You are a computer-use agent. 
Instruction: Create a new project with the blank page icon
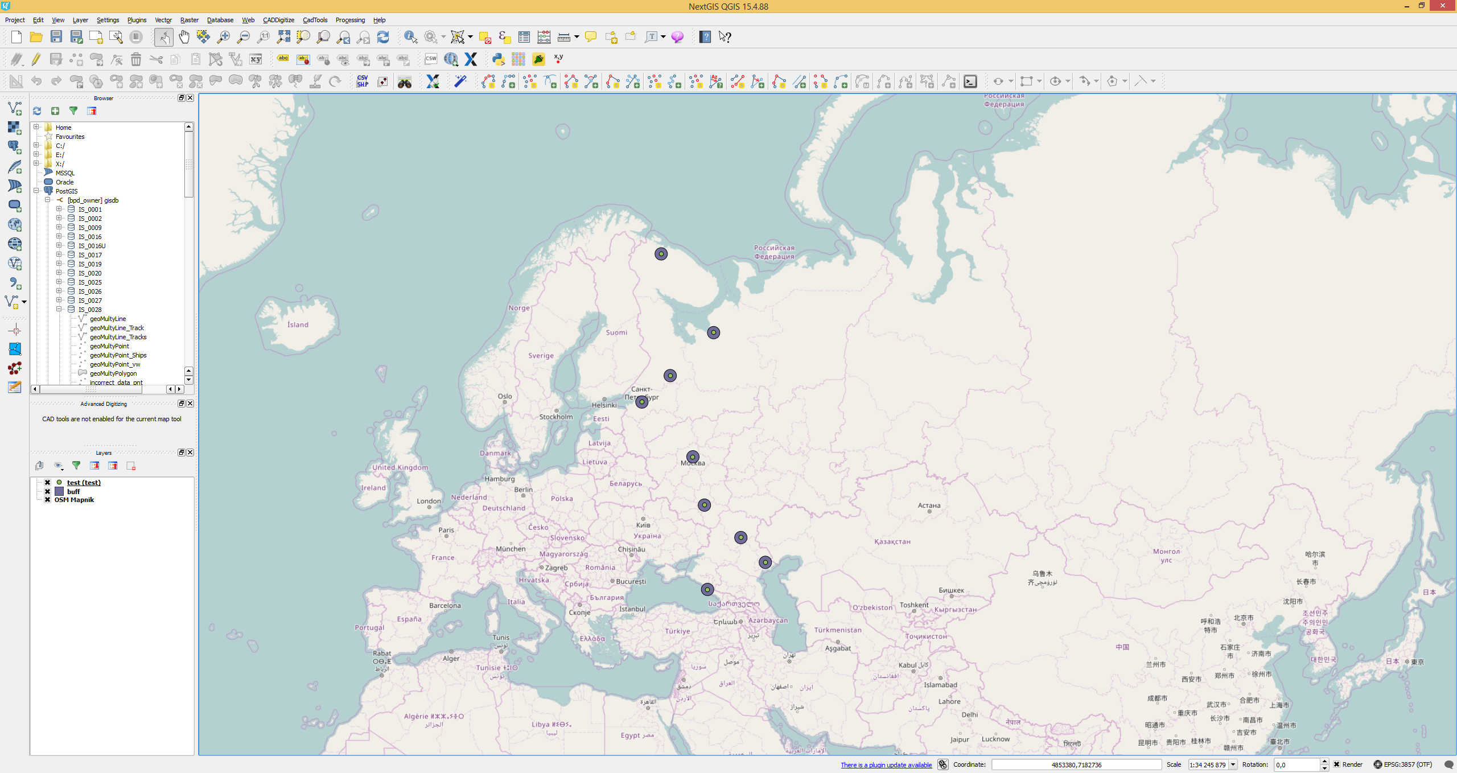17,37
